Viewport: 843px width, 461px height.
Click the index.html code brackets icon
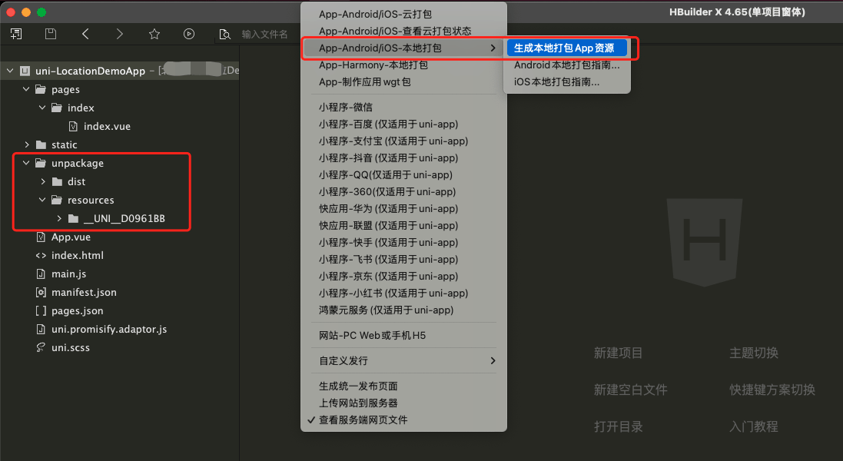click(x=40, y=255)
